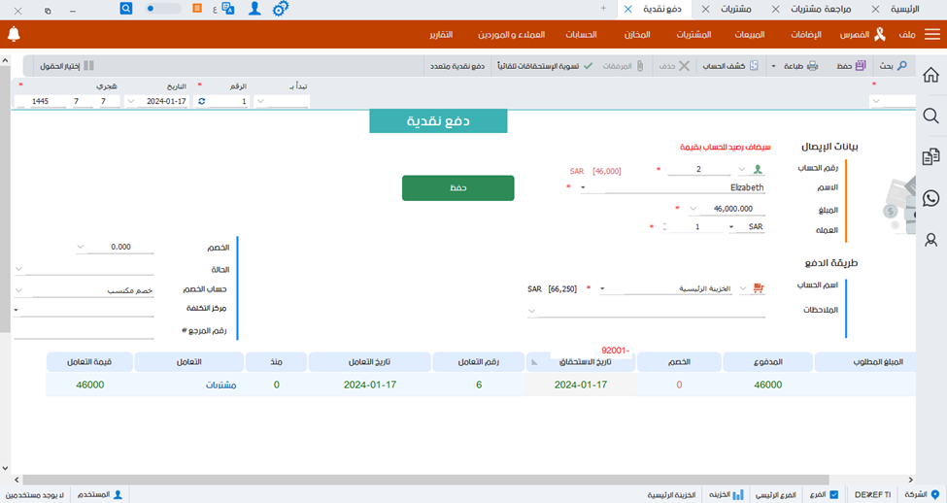Click the magnifier search icon in sidebar
The image size is (947, 503).
(x=930, y=117)
